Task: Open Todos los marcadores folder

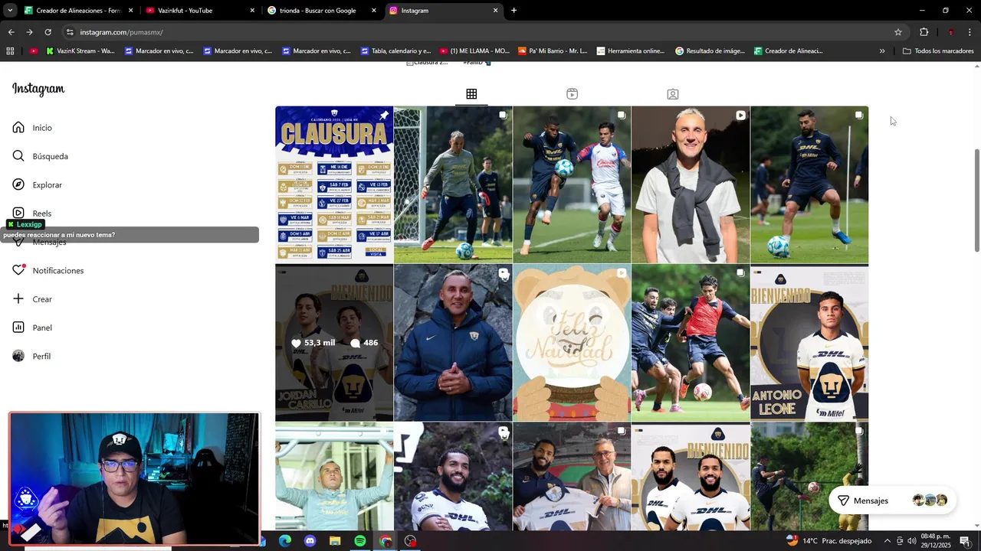Action: point(938,51)
